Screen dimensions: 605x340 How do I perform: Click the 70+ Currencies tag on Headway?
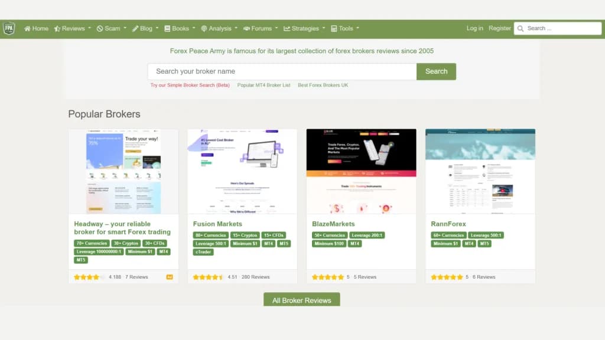(92, 243)
